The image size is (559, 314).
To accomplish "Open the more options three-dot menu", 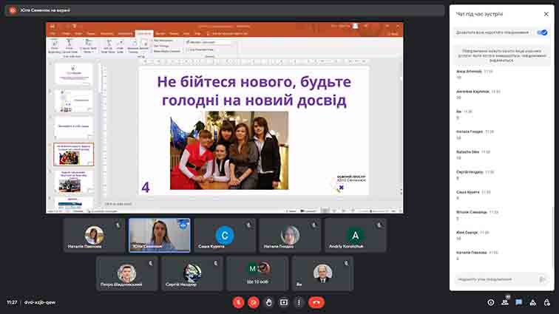I will point(299,302).
